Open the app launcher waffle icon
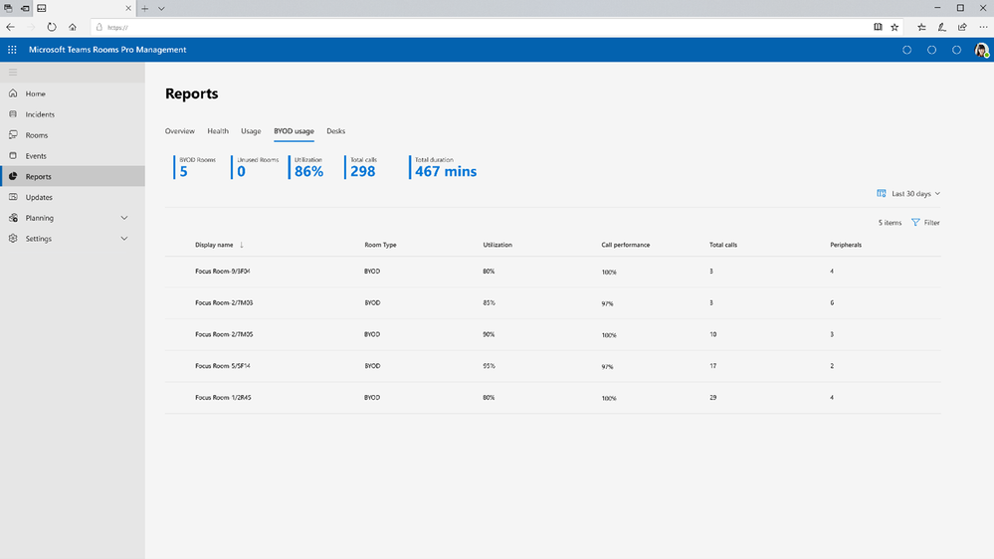Viewport: 994px width, 559px height. coord(12,50)
